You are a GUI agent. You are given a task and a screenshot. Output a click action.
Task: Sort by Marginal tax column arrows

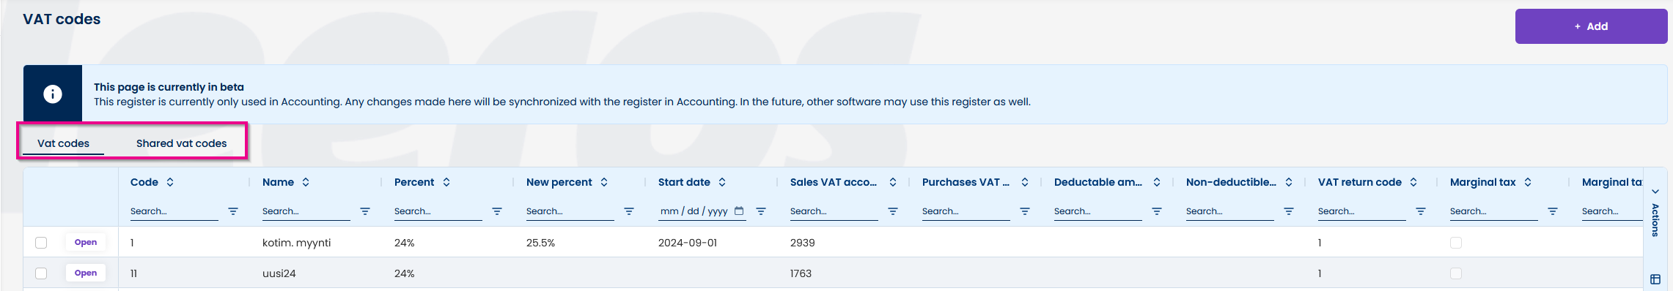1528,182
